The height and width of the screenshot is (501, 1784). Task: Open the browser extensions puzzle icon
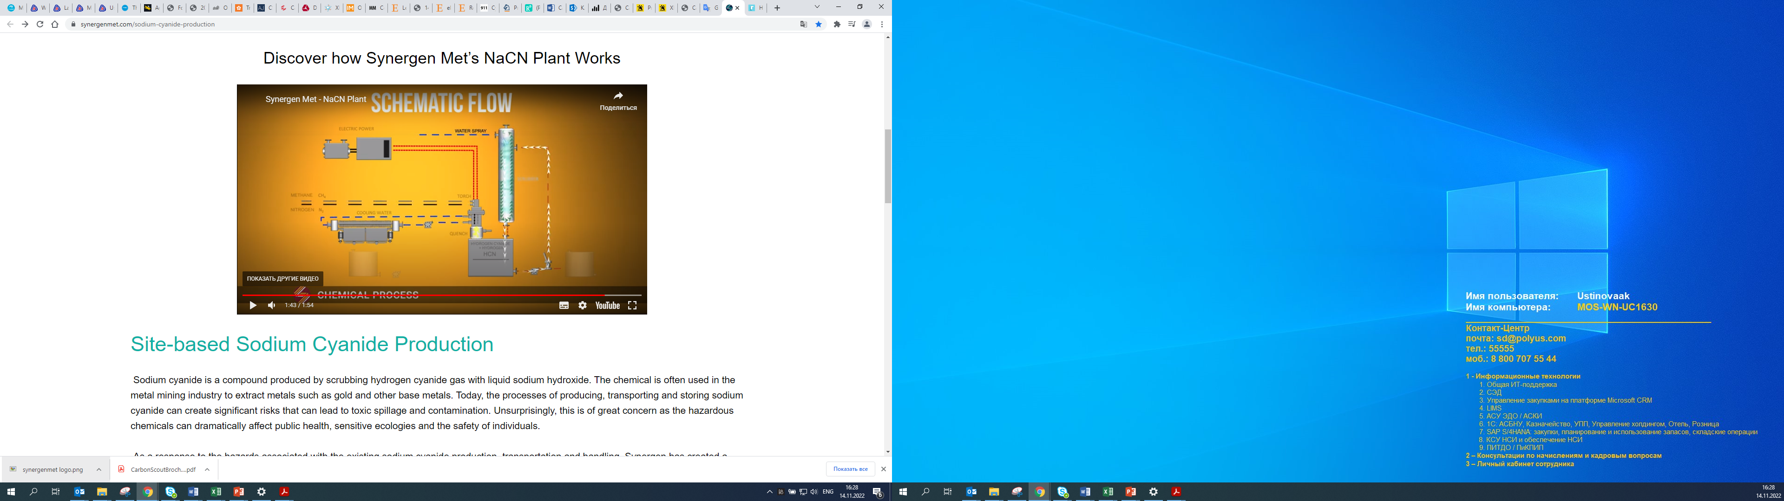click(x=837, y=24)
